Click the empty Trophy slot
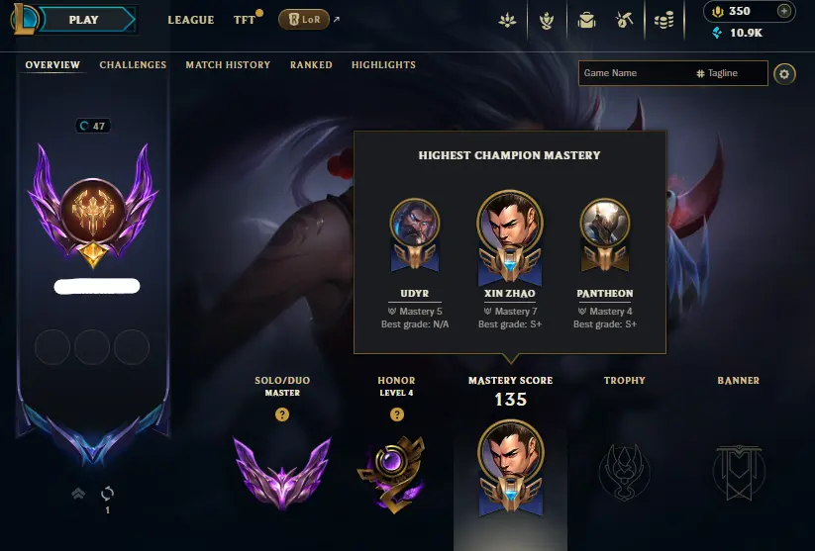This screenshot has width=815, height=551. pyautogui.click(x=624, y=471)
